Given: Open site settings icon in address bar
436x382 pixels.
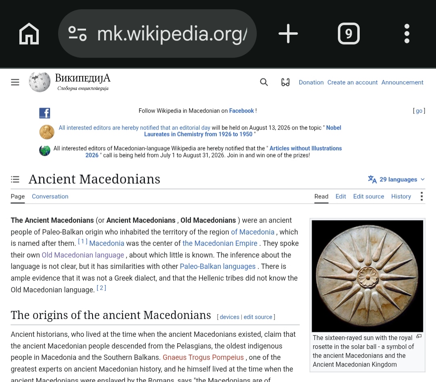Looking at the screenshot, I should 77,34.
